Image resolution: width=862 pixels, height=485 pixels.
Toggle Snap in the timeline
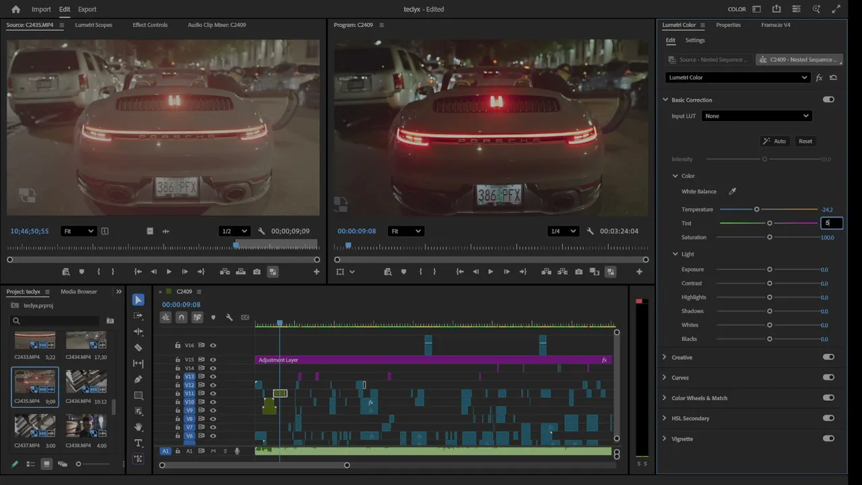point(181,317)
